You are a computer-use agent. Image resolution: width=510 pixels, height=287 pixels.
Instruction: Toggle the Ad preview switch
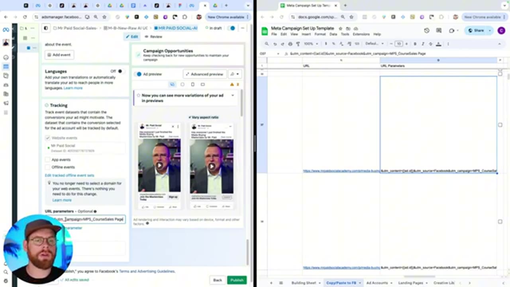(138, 74)
